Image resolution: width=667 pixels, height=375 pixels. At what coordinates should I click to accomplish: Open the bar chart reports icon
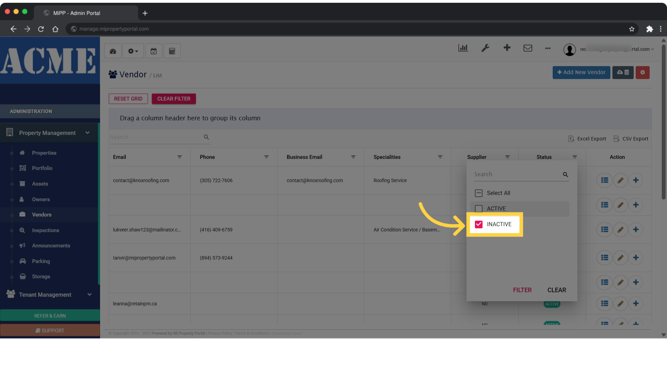click(x=463, y=48)
